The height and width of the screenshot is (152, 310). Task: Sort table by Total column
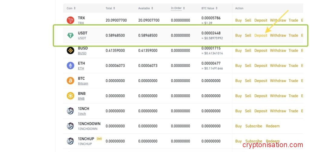click(110, 8)
